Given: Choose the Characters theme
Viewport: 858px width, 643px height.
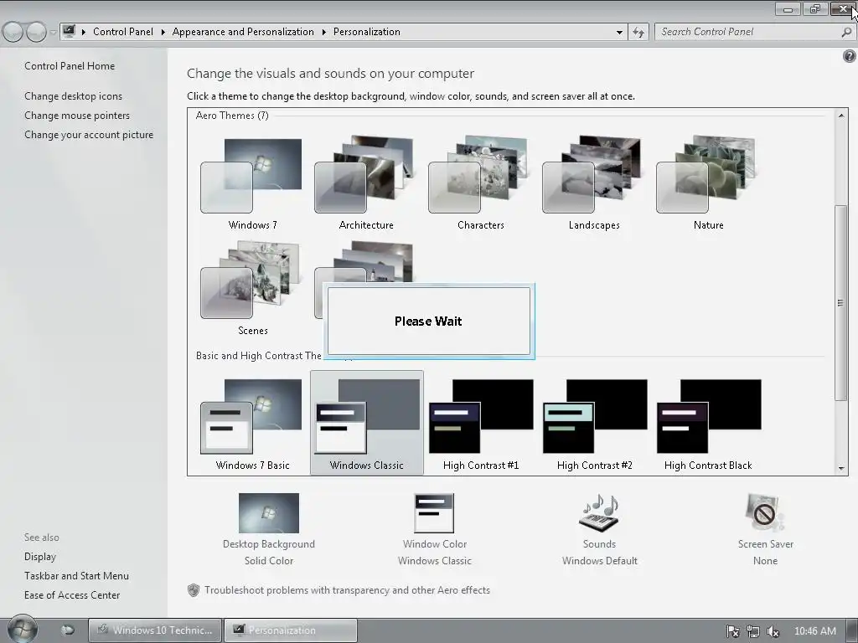Looking at the screenshot, I should 480,183.
